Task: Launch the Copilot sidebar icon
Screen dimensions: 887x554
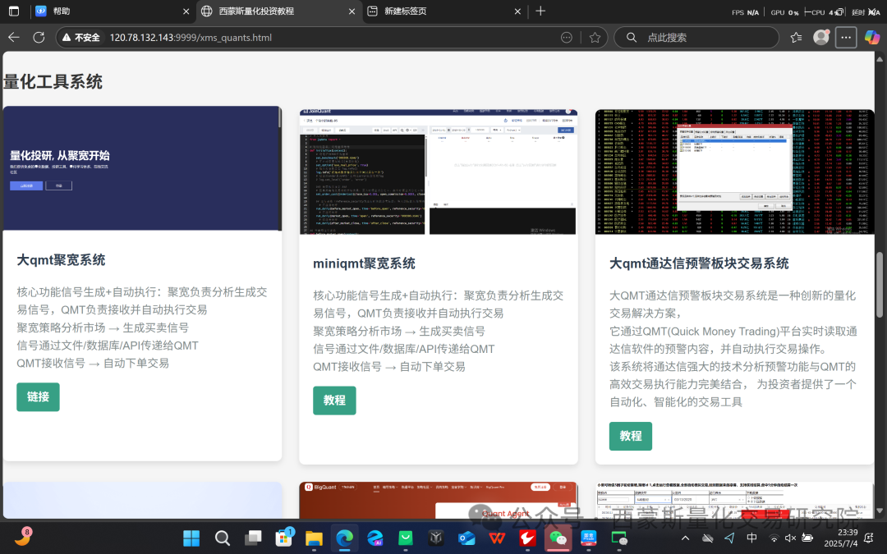Action: [x=871, y=37]
